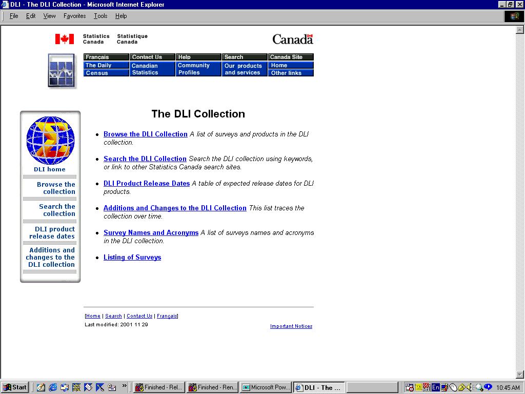Click sidebar Additions and changes to the DLI collection
Viewport: 525px width, 394px height.
point(51,258)
